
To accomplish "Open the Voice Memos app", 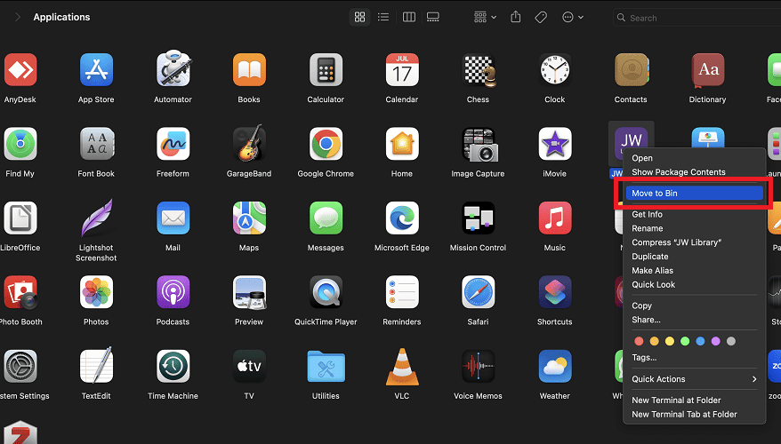I will pos(478,366).
